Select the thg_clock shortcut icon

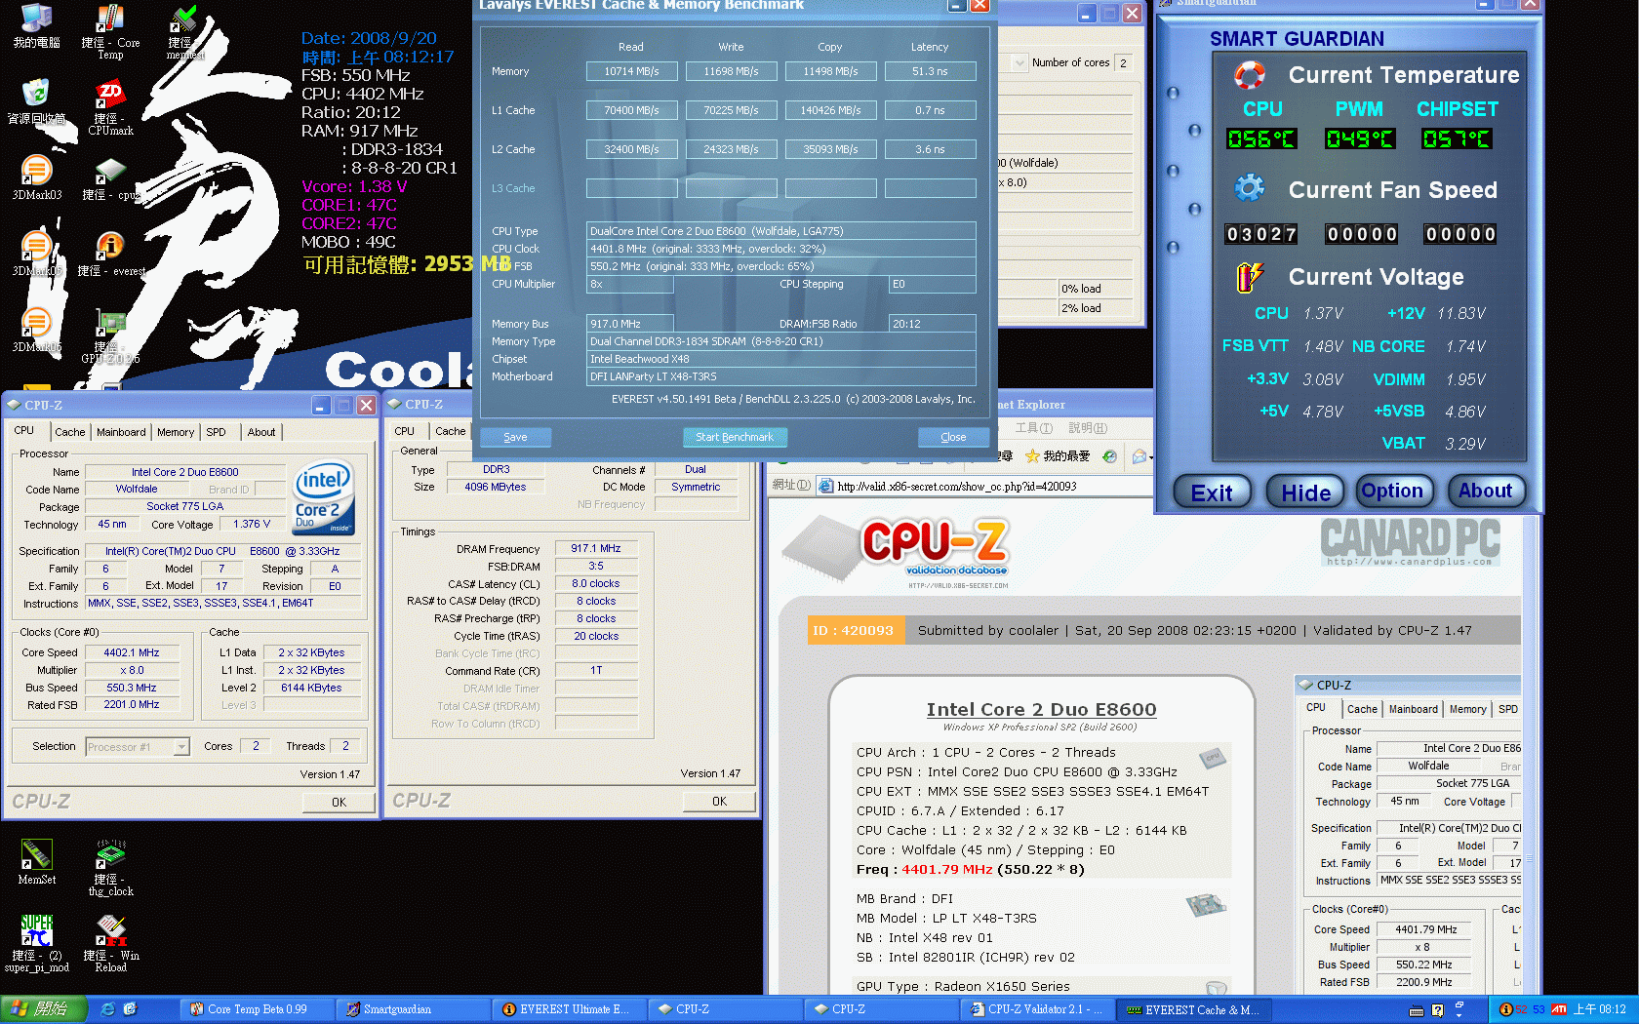[x=110, y=867]
